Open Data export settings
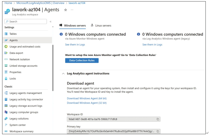Image resolution: width=210 pixels, height=136 pixels. [x=27, y=53]
